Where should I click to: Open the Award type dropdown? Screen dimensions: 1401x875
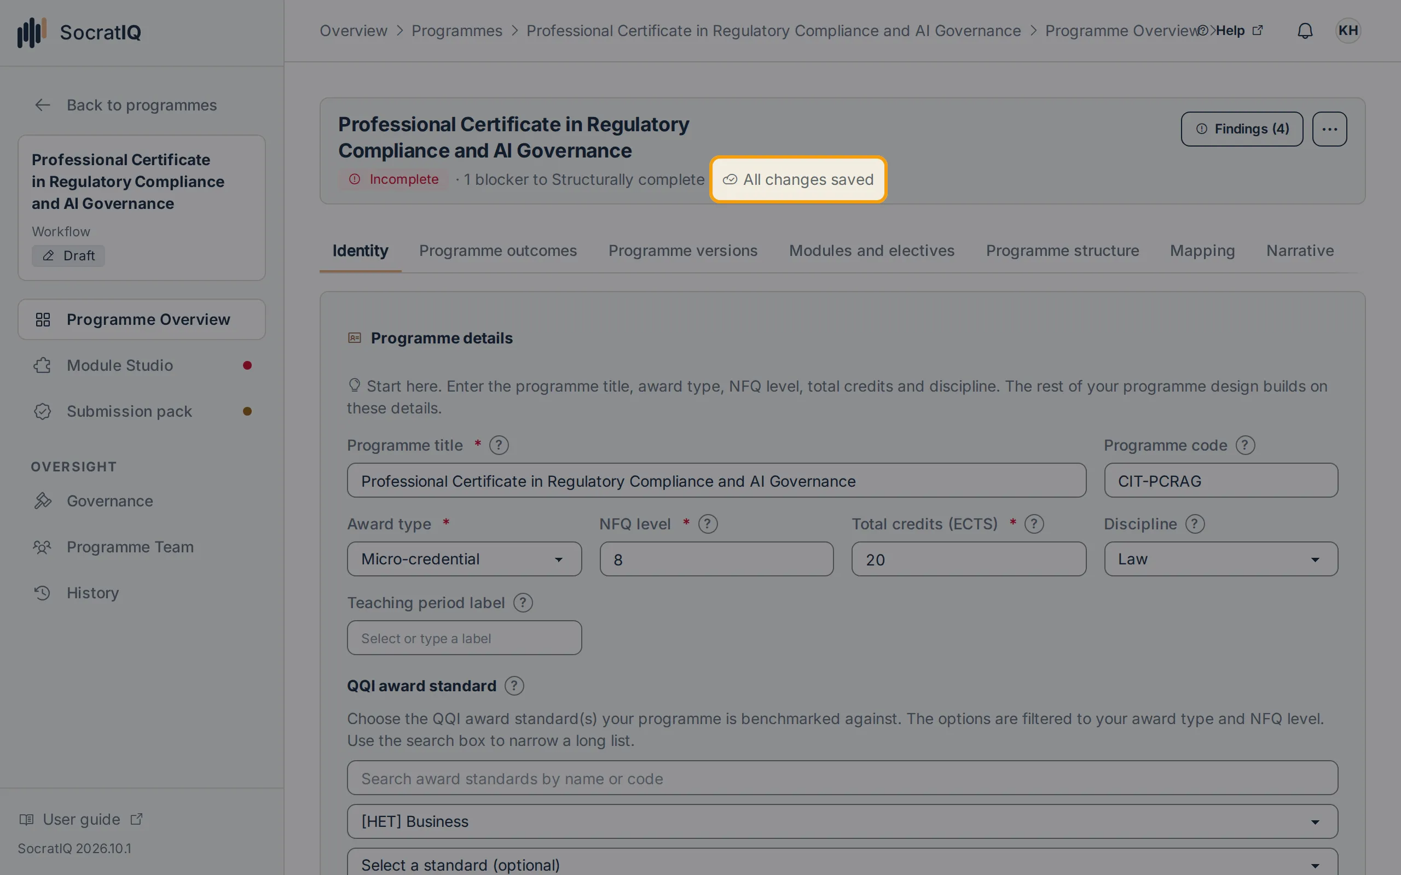pos(464,559)
